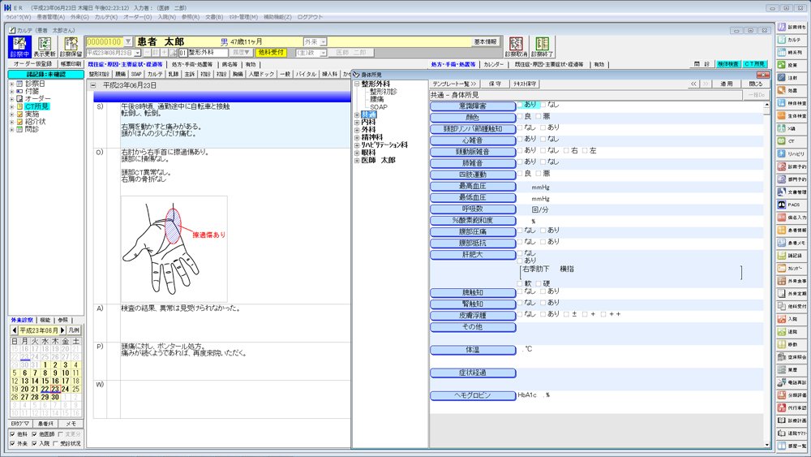Check 右 for 頸動脈雑音
This screenshot has width=811, height=457.
click(x=566, y=151)
